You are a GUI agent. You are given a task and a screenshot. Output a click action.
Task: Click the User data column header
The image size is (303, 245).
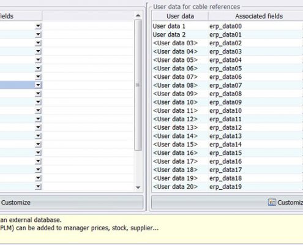coord(180,16)
